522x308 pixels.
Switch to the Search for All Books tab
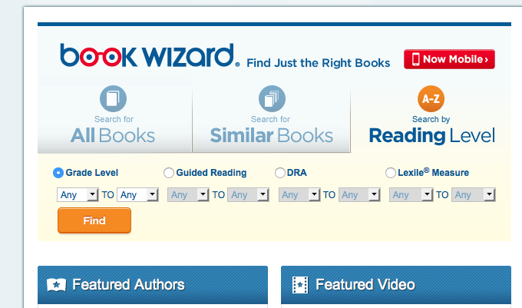114,119
